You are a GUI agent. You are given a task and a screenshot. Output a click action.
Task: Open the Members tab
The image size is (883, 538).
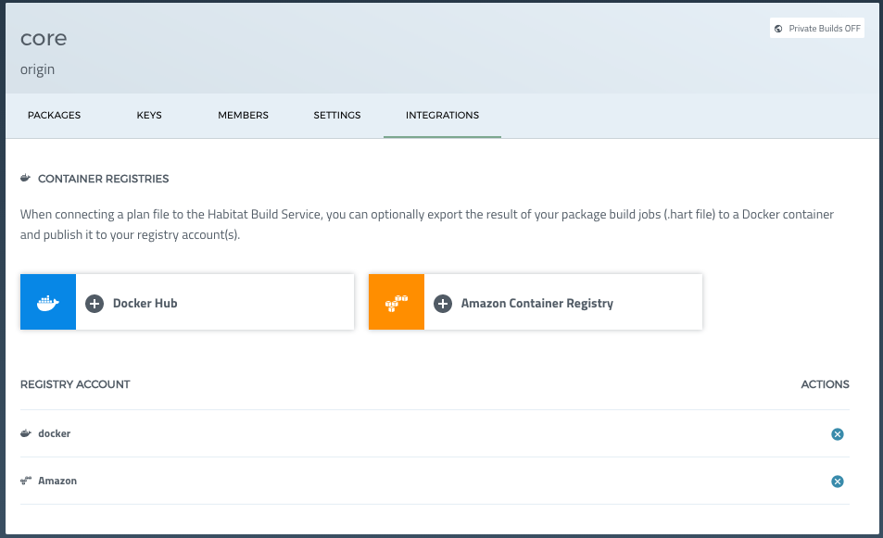pos(243,115)
